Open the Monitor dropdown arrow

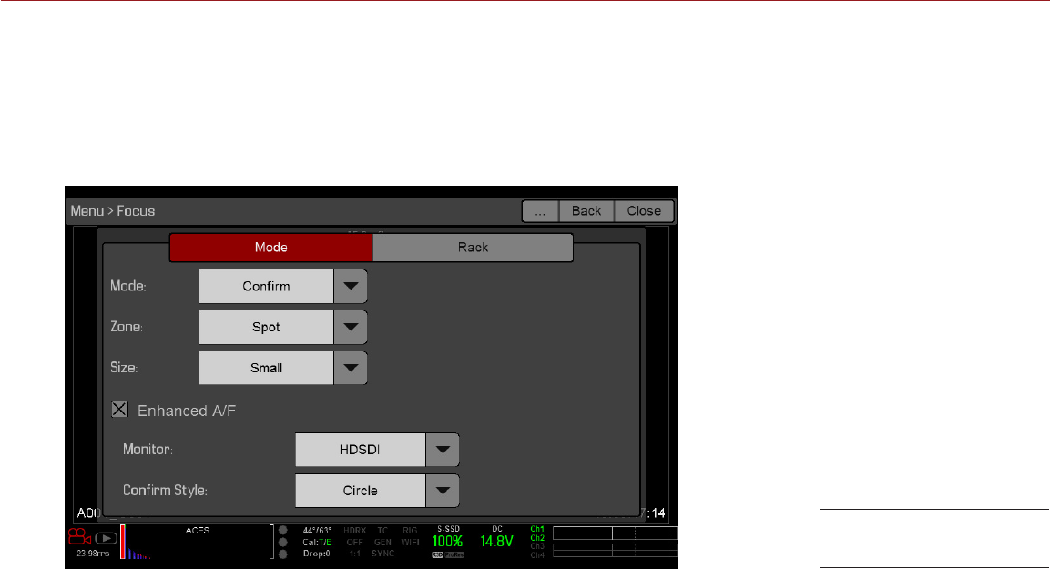point(443,450)
